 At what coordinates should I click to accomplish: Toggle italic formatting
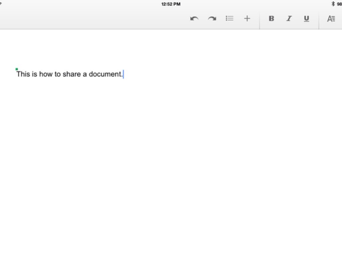289,19
